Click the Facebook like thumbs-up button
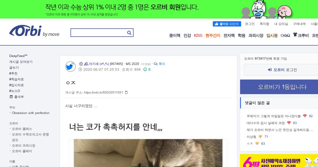This screenshot has height=167, width=318. (x=227, y=24)
